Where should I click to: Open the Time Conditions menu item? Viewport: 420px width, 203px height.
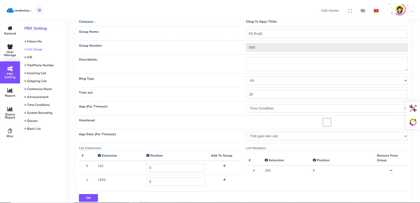point(38,105)
